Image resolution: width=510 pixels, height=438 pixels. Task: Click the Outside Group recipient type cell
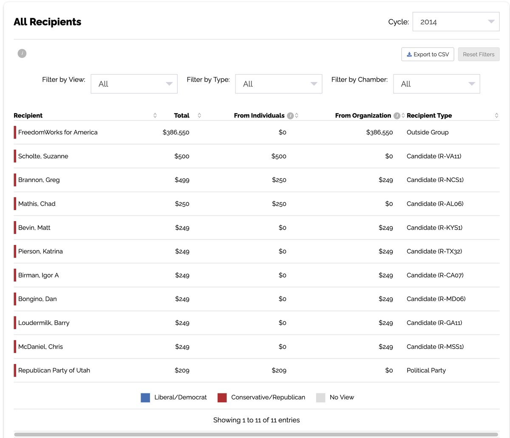coord(428,132)
